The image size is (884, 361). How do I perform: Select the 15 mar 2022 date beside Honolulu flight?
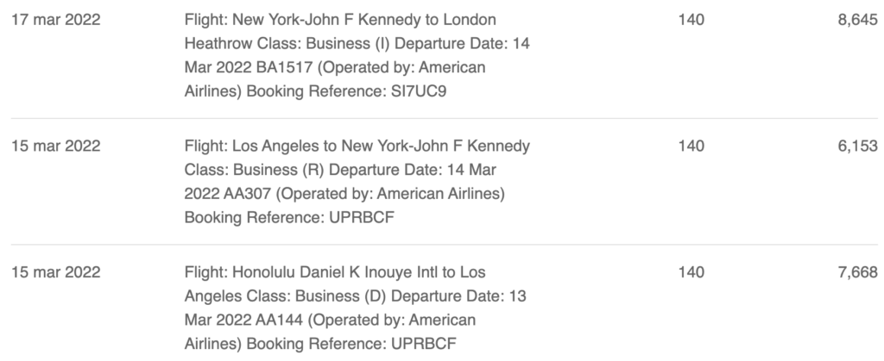point(56,272)
